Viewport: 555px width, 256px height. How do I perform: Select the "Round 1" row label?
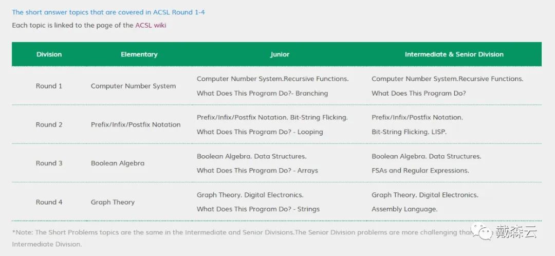click(x=49, y=86)
